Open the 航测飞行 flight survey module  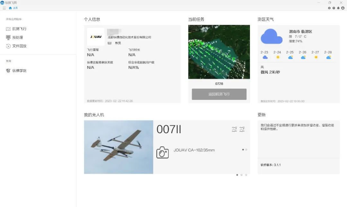click(x=19, y=29)
